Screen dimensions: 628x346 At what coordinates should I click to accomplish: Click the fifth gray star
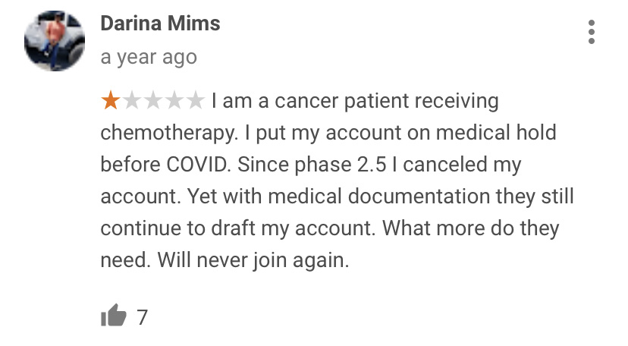click(195, 100)
